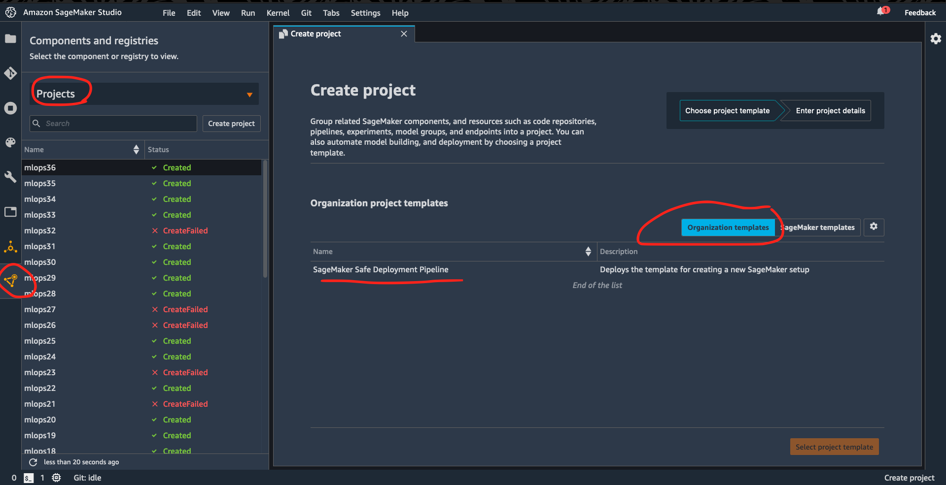Image resolution: width=946 pixels, height=485 pixels.
Task: Open the settings gear in right sidebar
Action: 936,38
